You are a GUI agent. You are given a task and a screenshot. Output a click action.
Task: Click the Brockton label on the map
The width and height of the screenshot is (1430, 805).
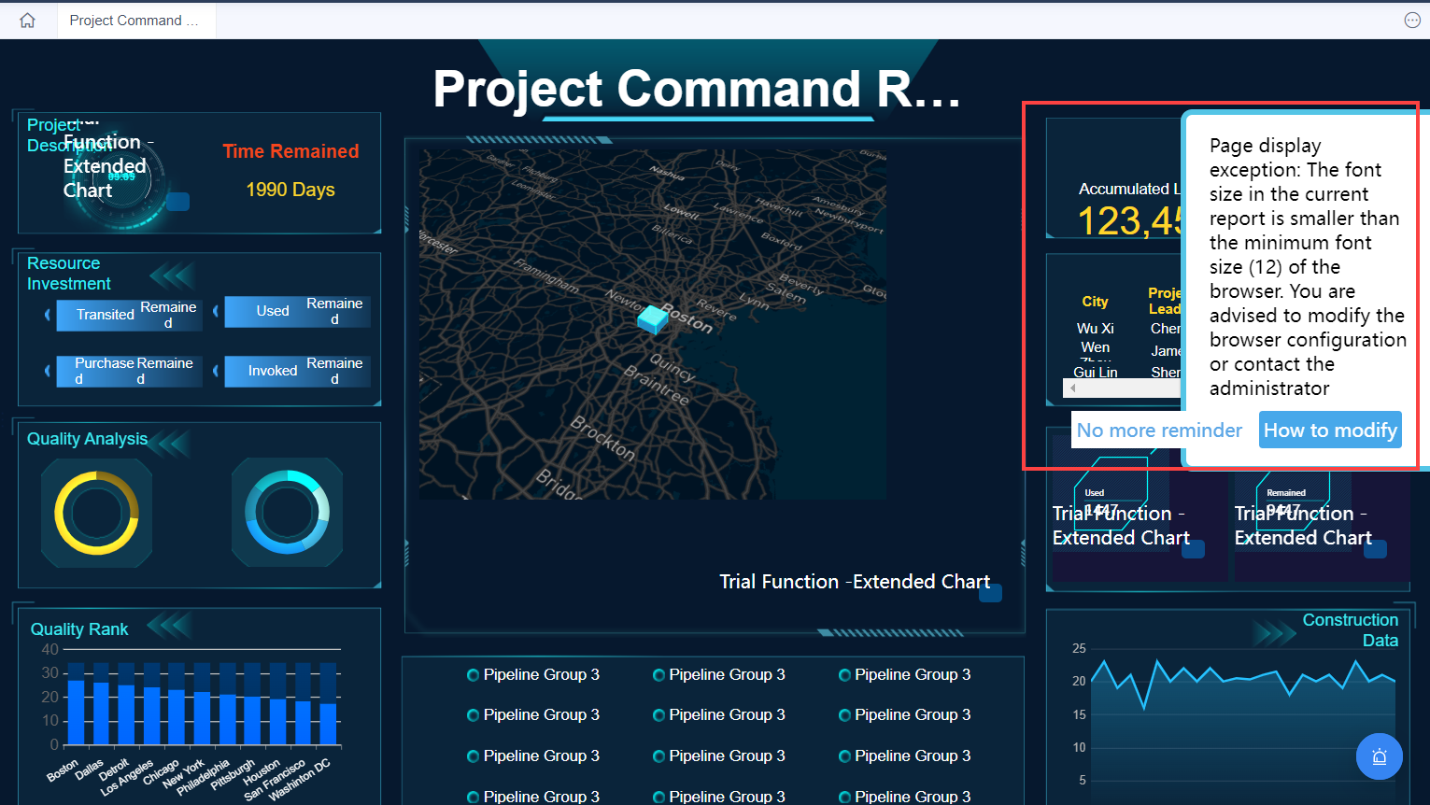(603, 439)
